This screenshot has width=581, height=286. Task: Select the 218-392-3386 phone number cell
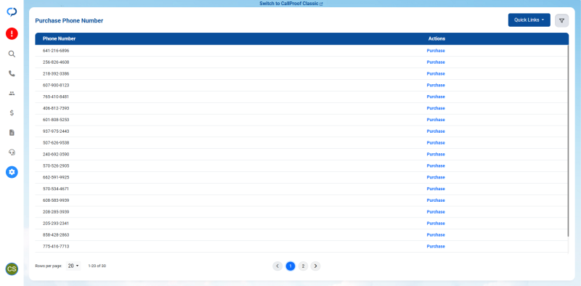[56, 74]
